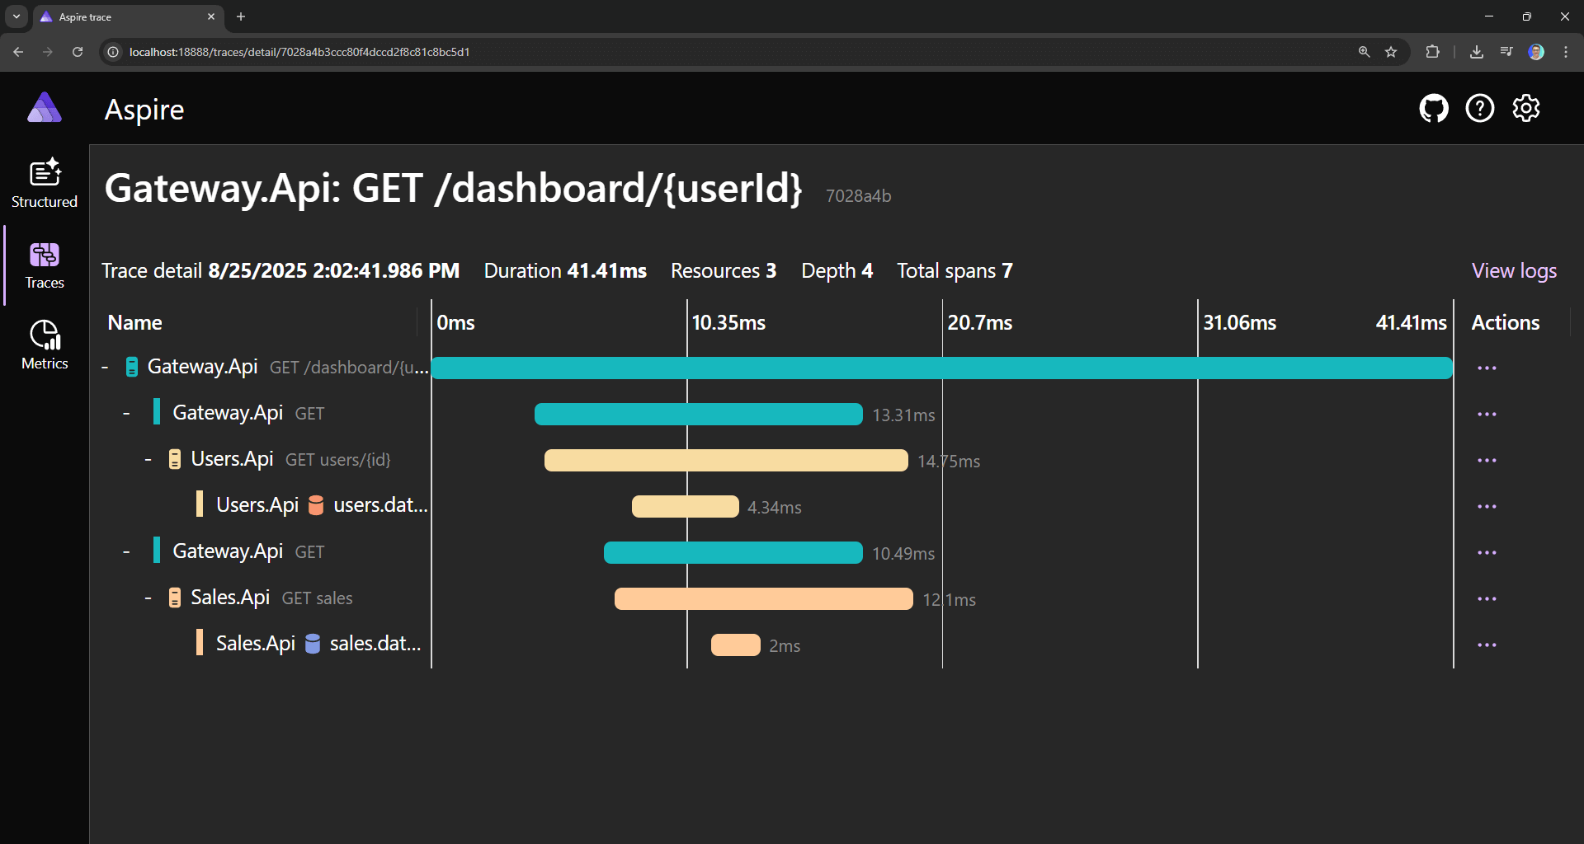
Task: Collapse the Gateway.Api GET span of 13.31ms
Action: [x=126, y=414]
